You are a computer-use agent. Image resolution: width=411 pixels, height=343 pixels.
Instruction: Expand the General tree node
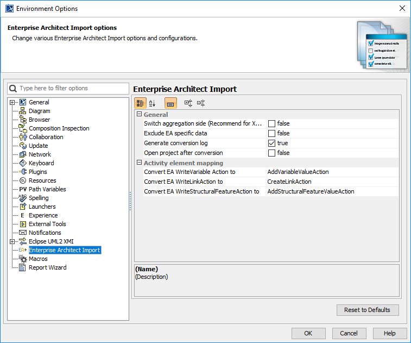click(12, 102)
